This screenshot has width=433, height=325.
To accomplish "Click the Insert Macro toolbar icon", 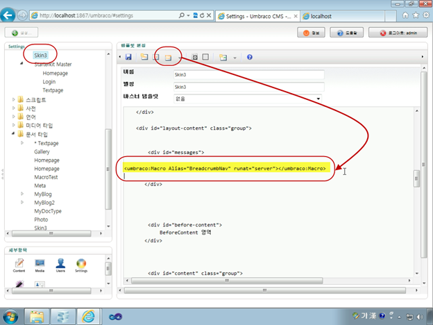I will pos(168,57).
